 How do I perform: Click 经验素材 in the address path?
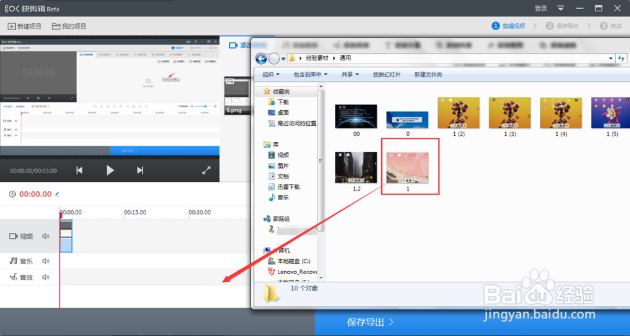click(x=317, y=59)
